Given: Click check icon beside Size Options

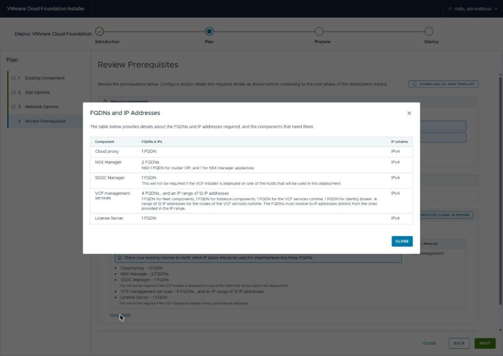Looking at the screenshot, I should (x=13, y=92).
